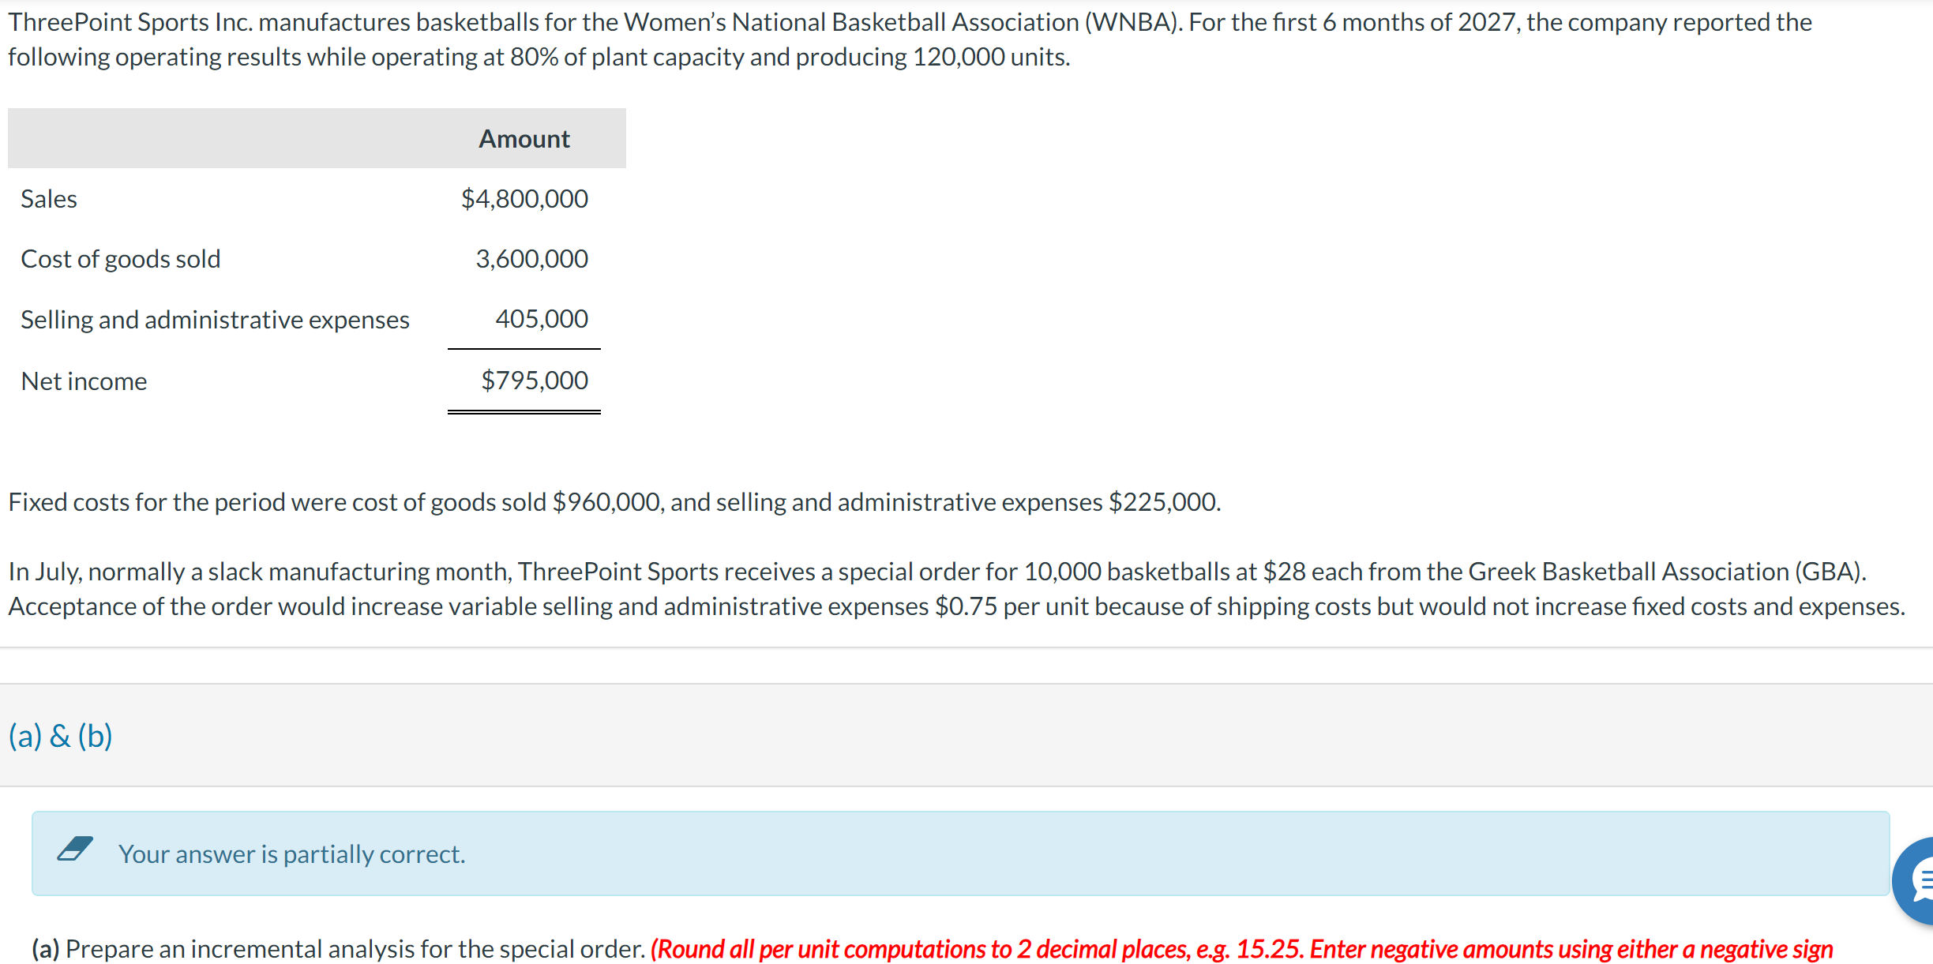Select the Cost of goods sold label
This screenshot has width=1933, height=964.
pos(121,259)
